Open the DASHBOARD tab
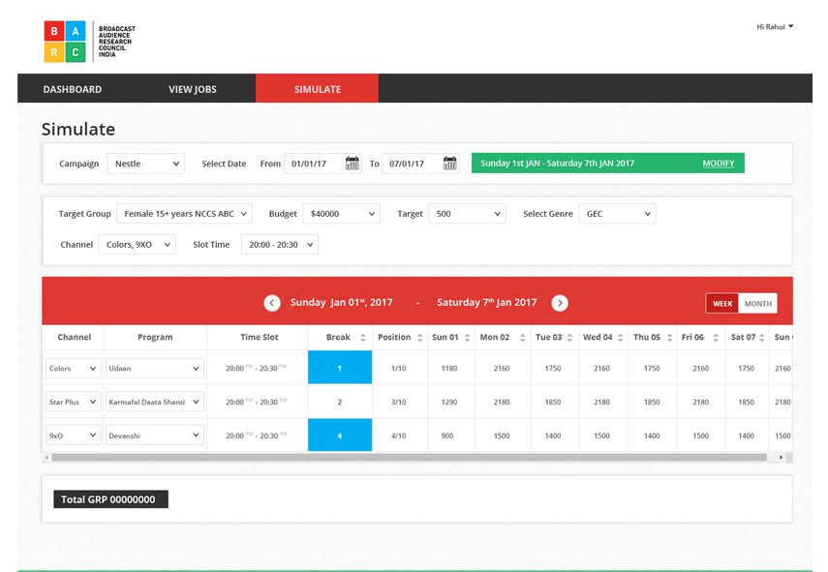This screenshot has height=572, width=828. point(73,89)
